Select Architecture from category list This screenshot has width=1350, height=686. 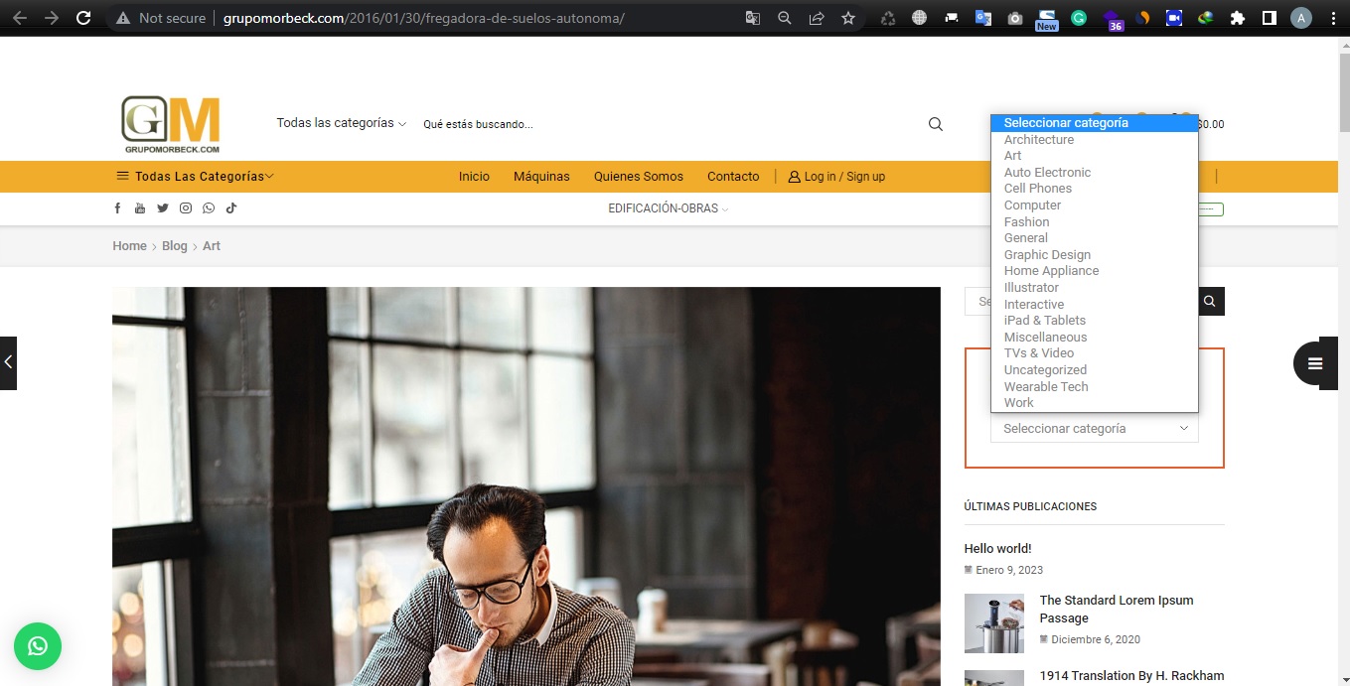1095,140
